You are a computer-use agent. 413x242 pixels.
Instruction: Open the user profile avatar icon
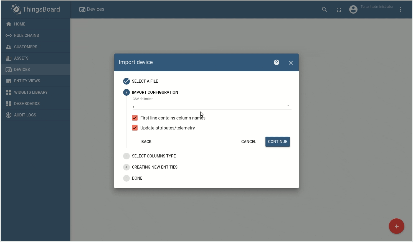(353, 9)
